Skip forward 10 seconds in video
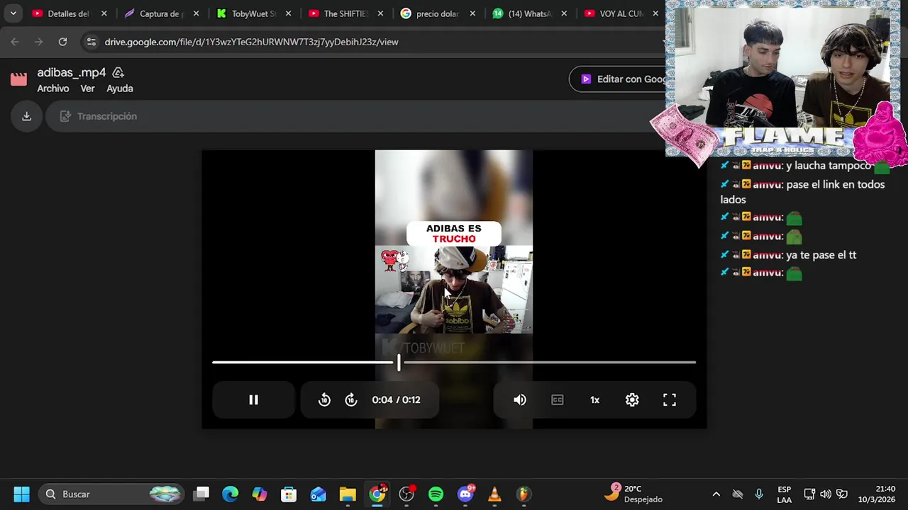 [x=351, y=399]
